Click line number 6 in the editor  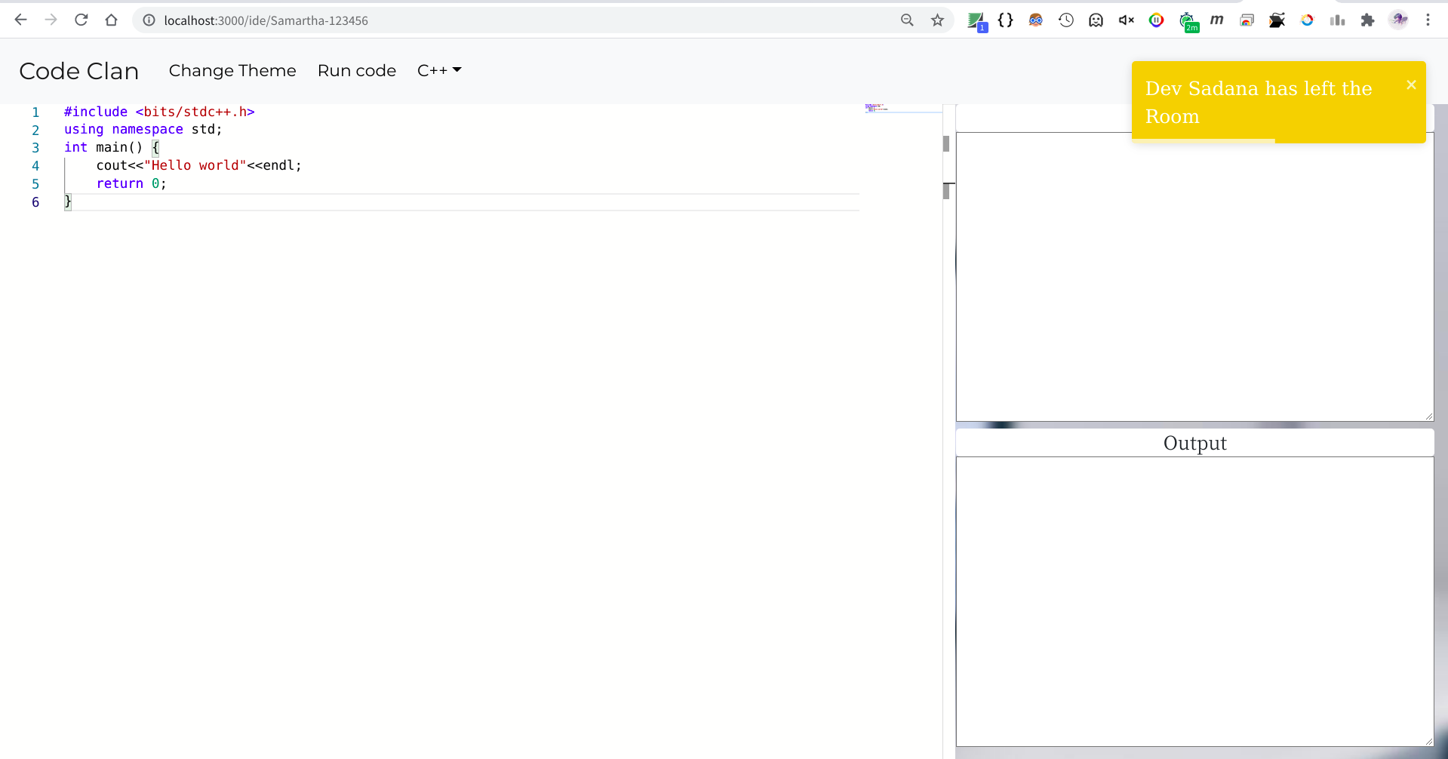[35, 202]
